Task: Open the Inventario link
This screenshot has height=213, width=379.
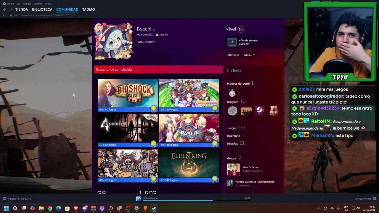Action: [x=234, y=136]
